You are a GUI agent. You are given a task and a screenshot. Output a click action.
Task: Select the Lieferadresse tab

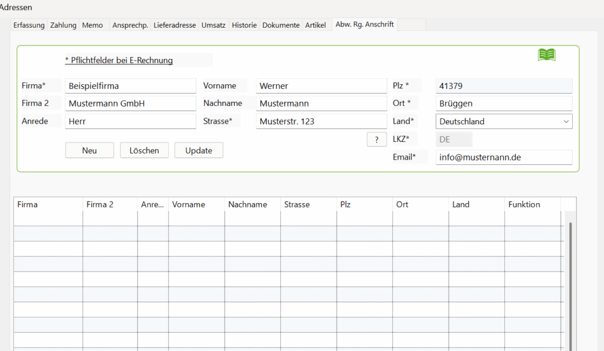(175, 25)
